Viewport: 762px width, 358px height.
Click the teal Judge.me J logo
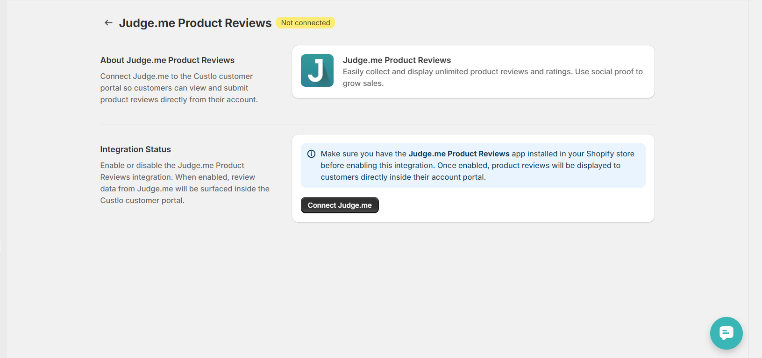click(317, 70)
